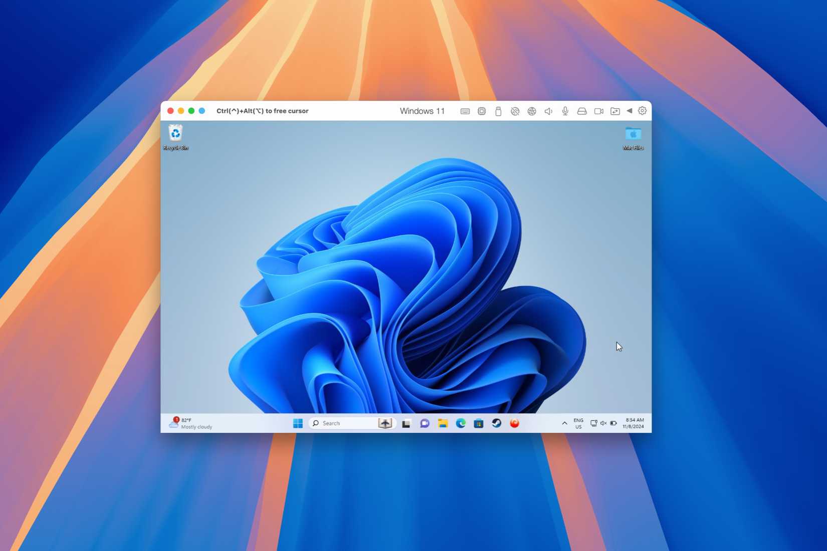Unmute Windows volume in the system tray
The width and height of the screenshot is (827, 551).
click(x=603, y=423)
